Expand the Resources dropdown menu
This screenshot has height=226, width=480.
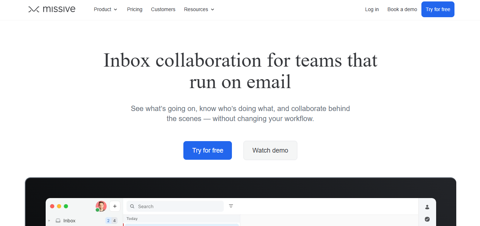199,9
